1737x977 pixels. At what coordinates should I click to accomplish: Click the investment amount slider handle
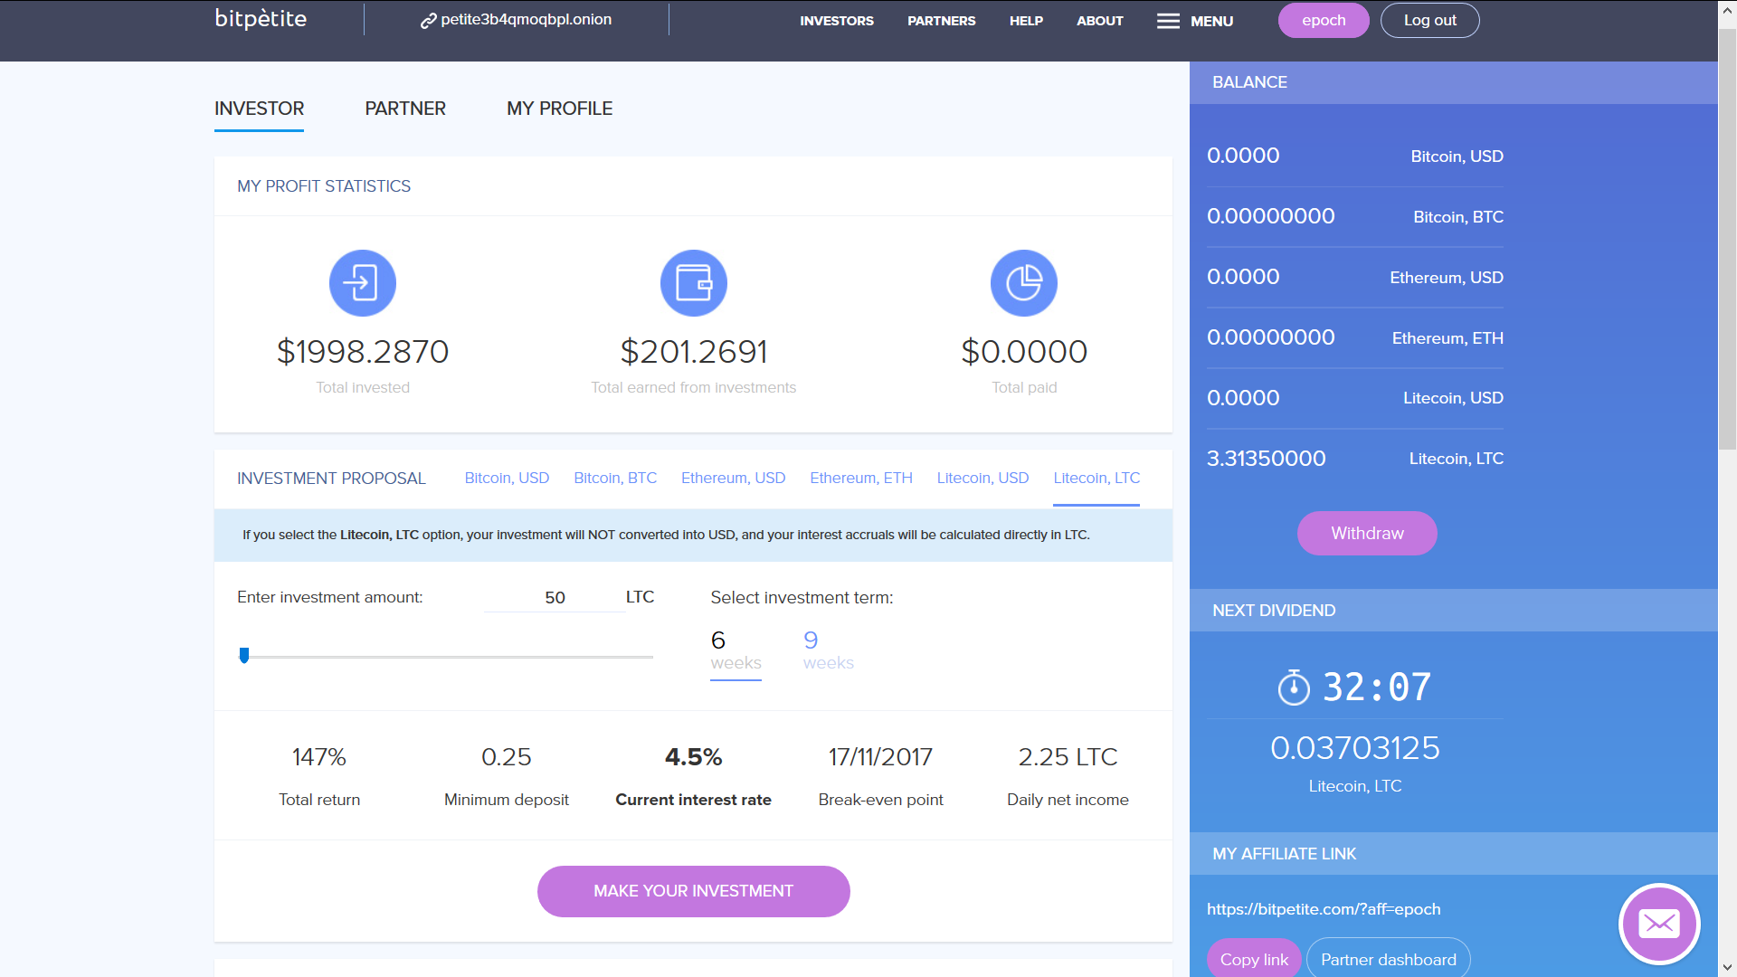tap(244, 655)
